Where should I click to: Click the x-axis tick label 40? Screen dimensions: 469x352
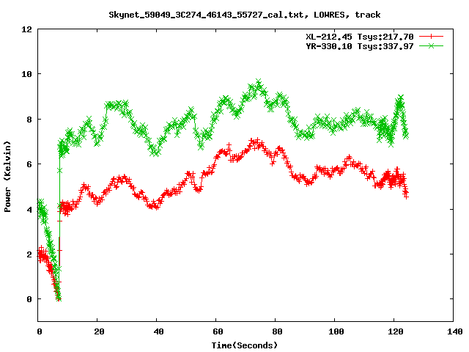click(x=158, y=331)
